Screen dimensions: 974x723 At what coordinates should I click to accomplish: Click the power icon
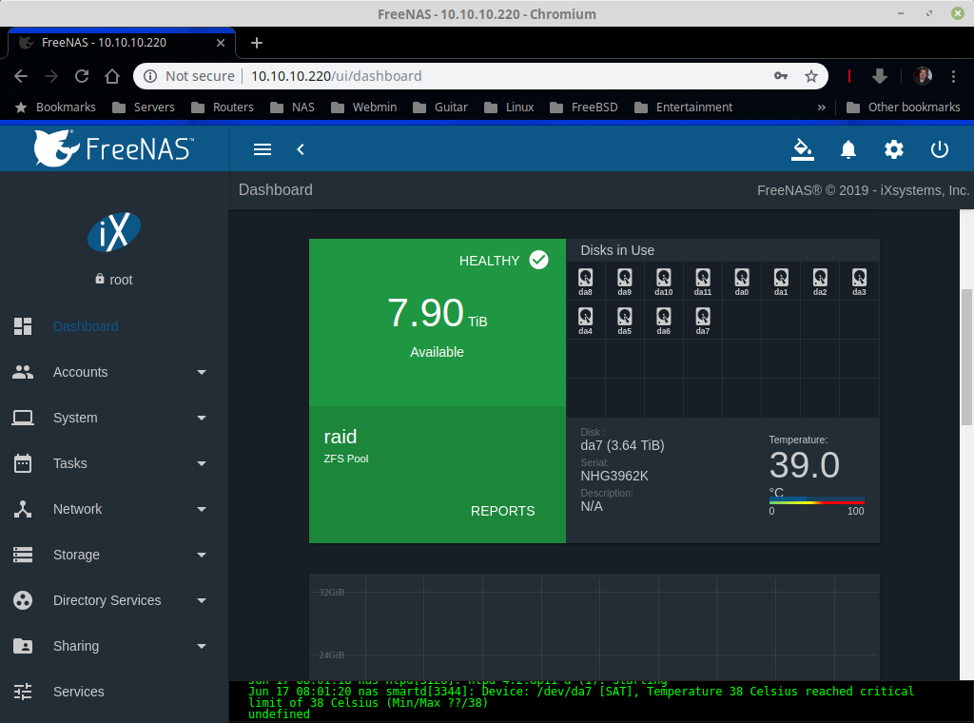tap(939, 149)
